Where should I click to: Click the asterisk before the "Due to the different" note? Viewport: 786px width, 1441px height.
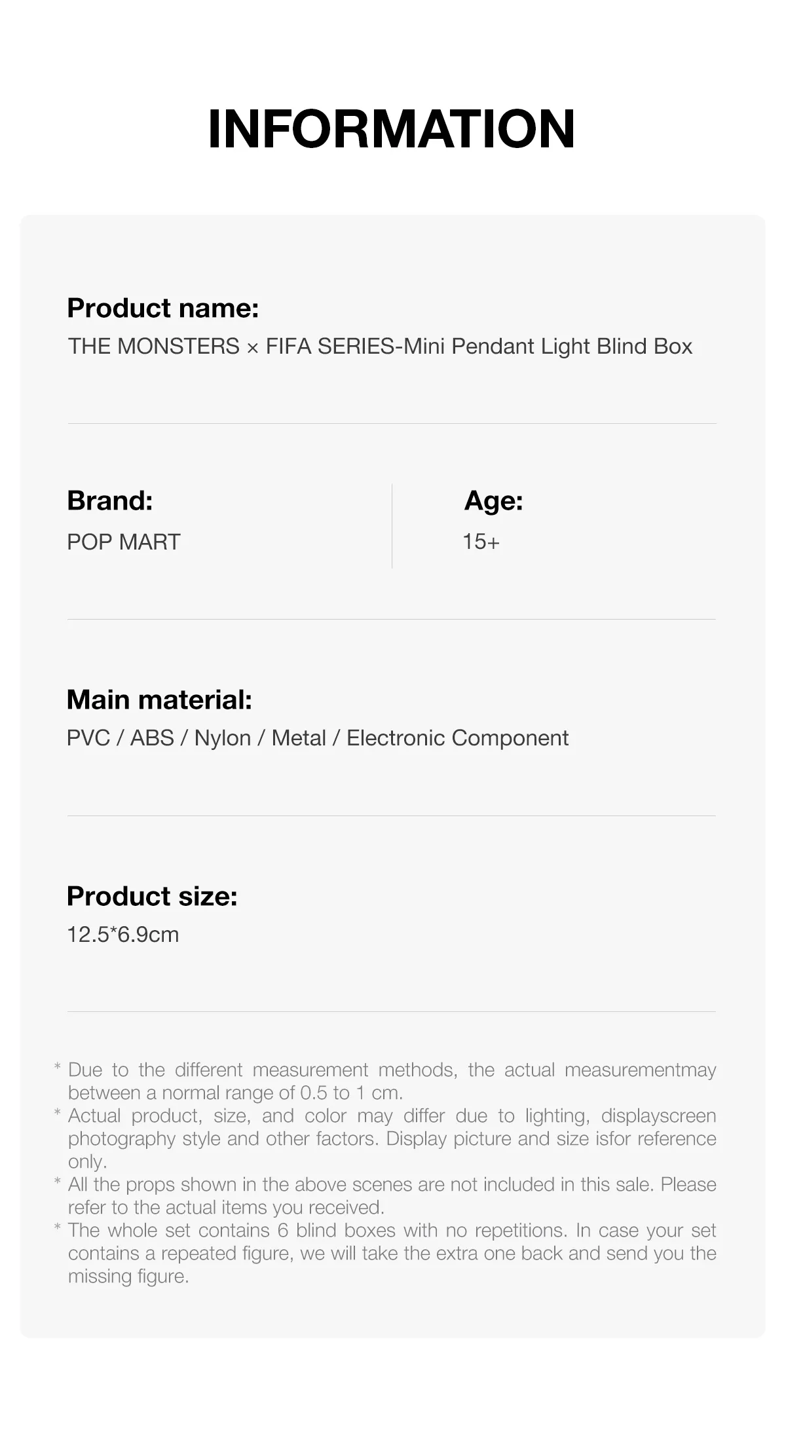pyautogui.click(x=58, y=1068)
